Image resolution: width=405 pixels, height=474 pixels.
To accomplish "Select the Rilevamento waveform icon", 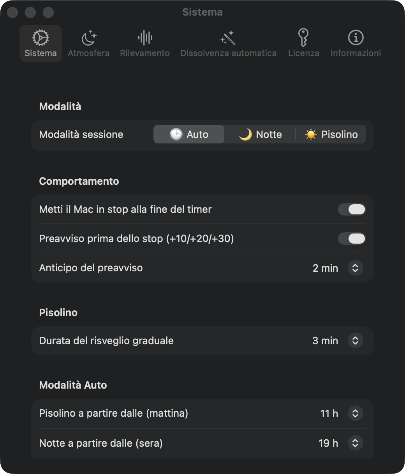I will pos(145,38).
